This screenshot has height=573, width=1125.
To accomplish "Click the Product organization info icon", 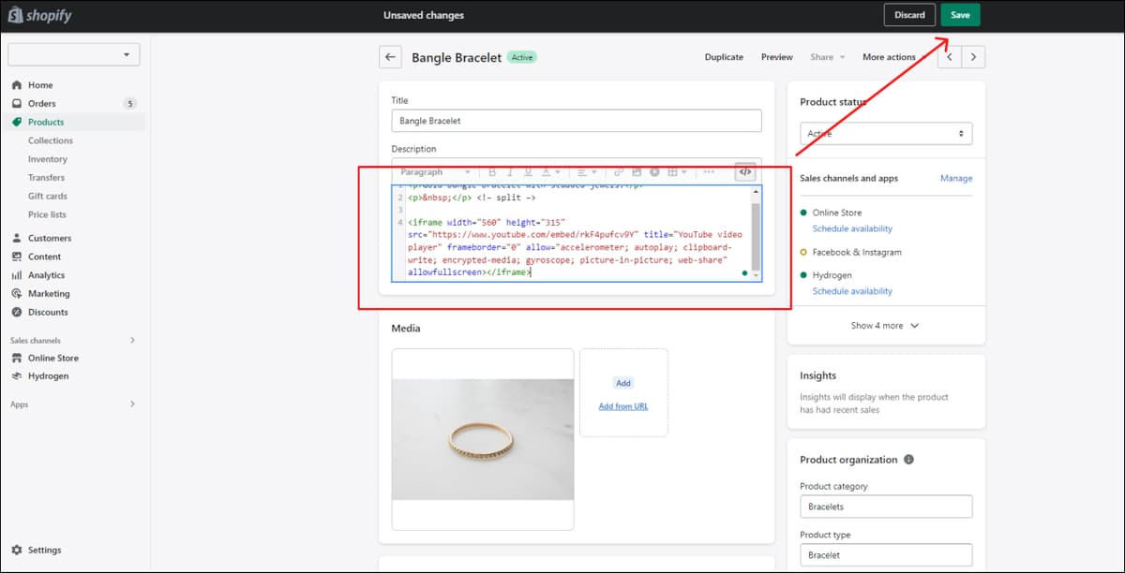I will coord(908,460).
